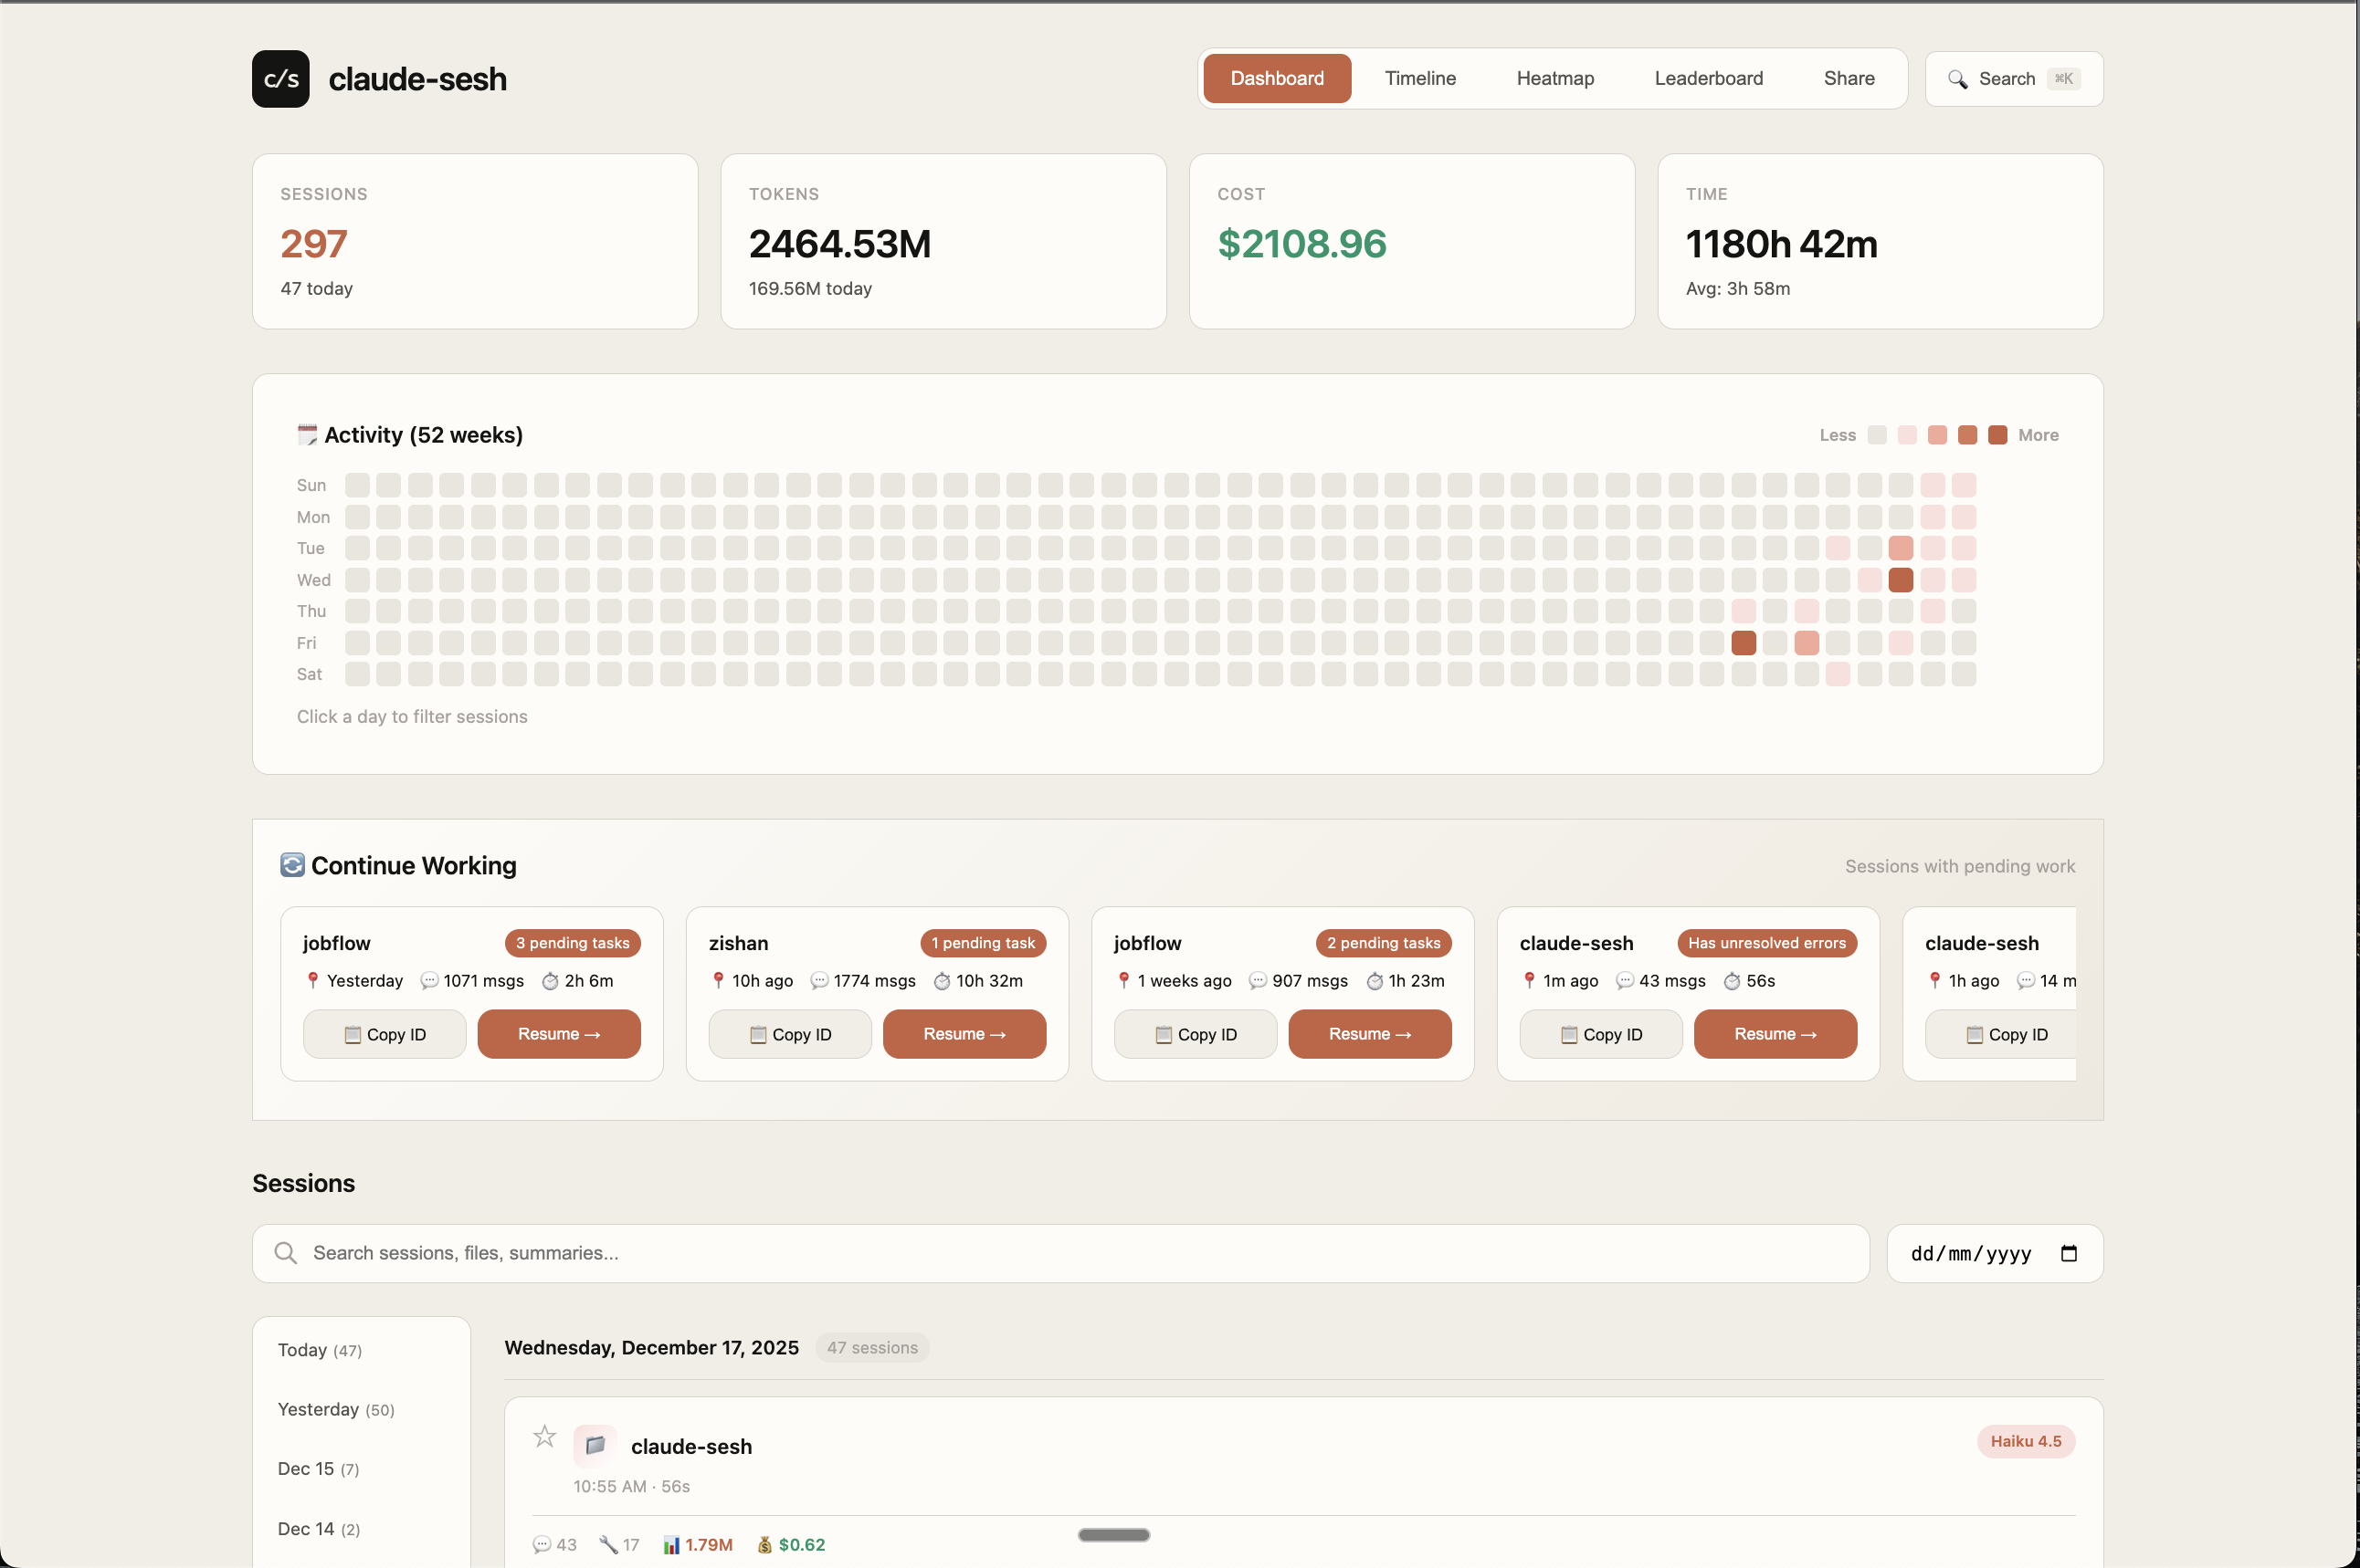Image resolution: width=2360 pixels, height=1568 pixels.
Task: Copy ID of jobflow with 3 pending tasks
Action: tap(385, 1034)
